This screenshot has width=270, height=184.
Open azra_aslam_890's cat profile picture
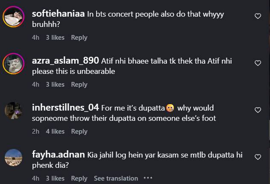point(13,64)
